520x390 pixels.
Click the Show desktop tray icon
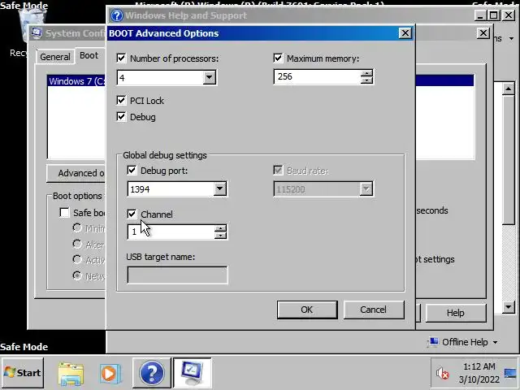coord(510,374)
